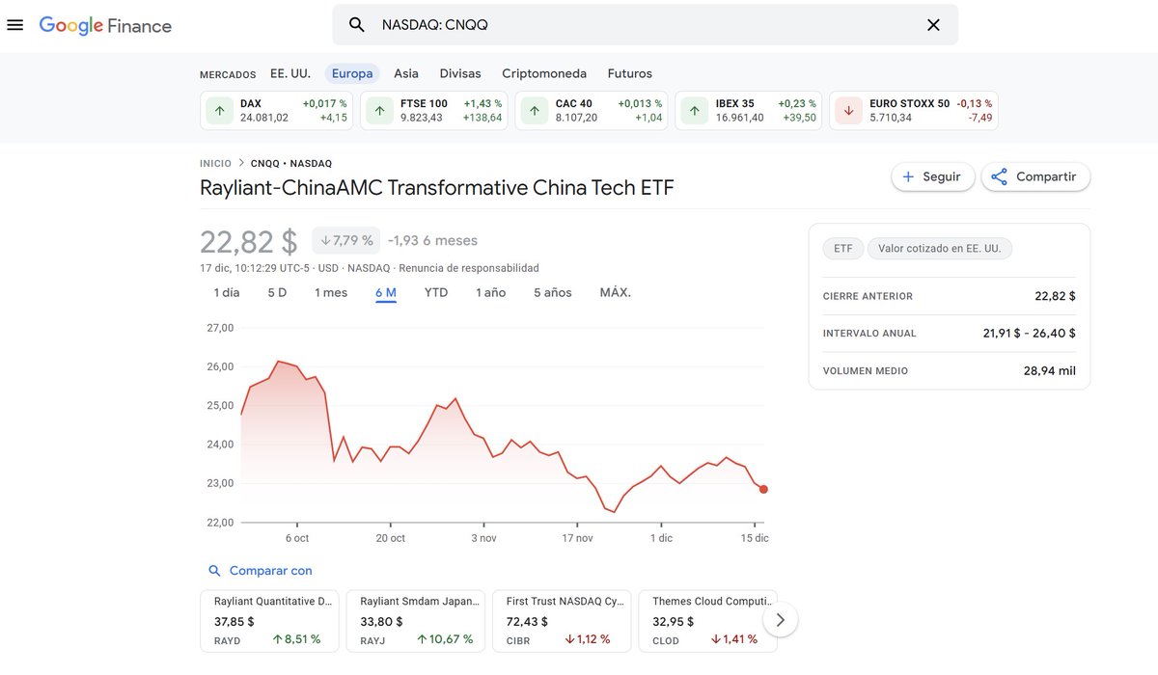Click the breadcrumb chevron after INICIO
1158x675 pixels.
click(x=241, y=164)
